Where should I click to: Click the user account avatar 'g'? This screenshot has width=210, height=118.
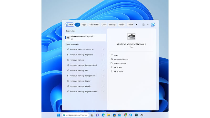[143, 25]
